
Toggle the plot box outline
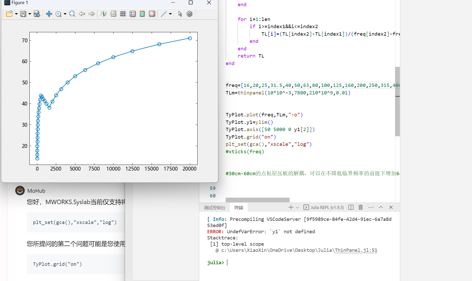pyautogui.click(x=152, y=14)
